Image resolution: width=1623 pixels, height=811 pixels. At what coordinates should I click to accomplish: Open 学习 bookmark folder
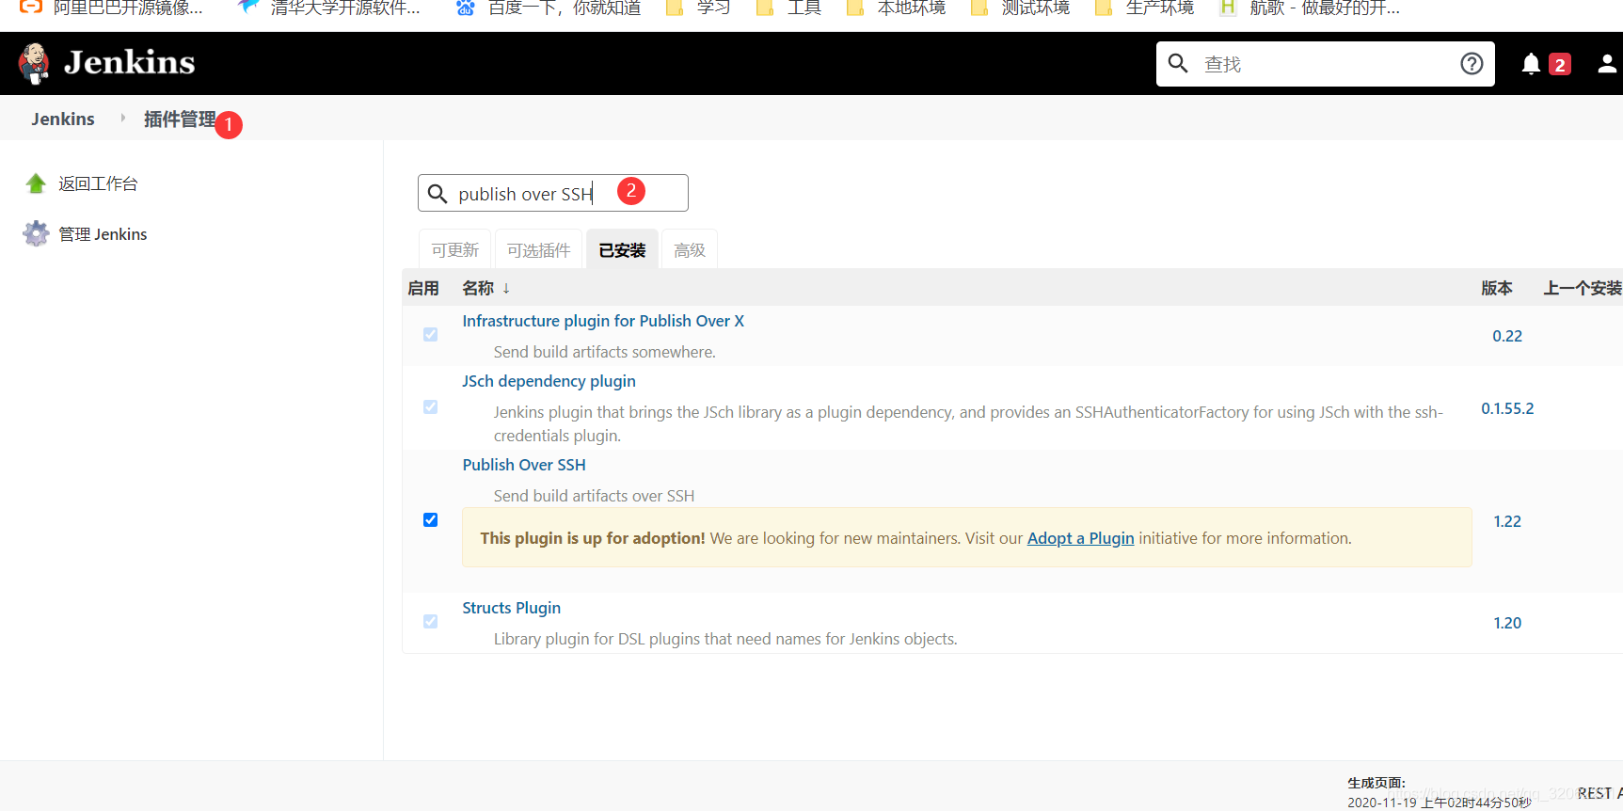tap(699, 8)
